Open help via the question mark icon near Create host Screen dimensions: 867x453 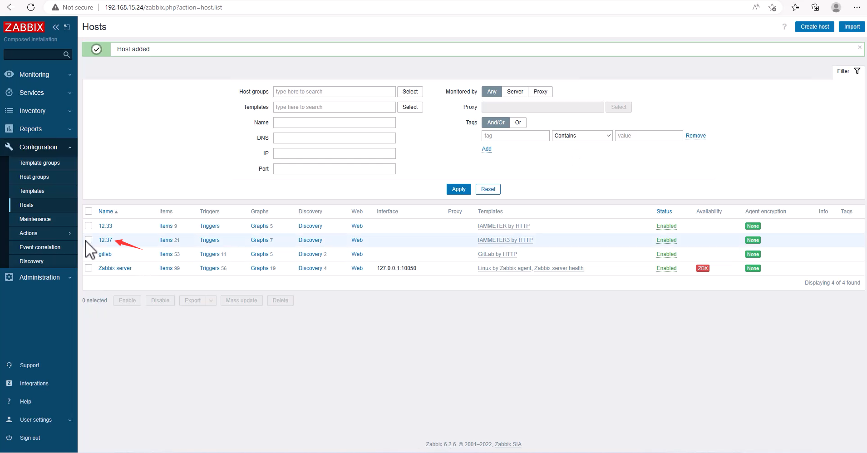(x=784, y=27)
